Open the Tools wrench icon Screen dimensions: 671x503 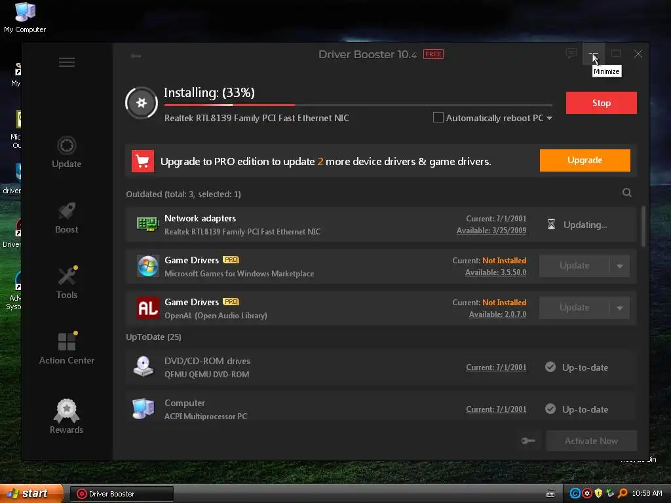[67, 276]
